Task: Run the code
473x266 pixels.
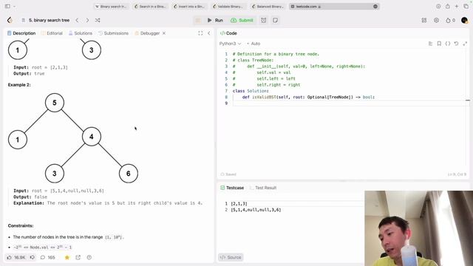Action: point(215,20)
